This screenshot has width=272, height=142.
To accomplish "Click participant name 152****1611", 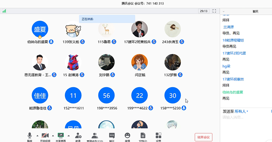I will (x=73, y=108).
